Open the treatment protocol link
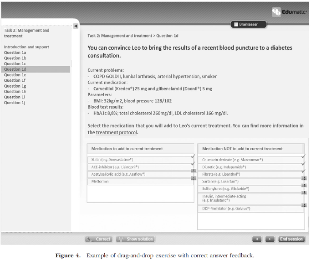Viewport: 311px width, 261px height. [117, 132]
